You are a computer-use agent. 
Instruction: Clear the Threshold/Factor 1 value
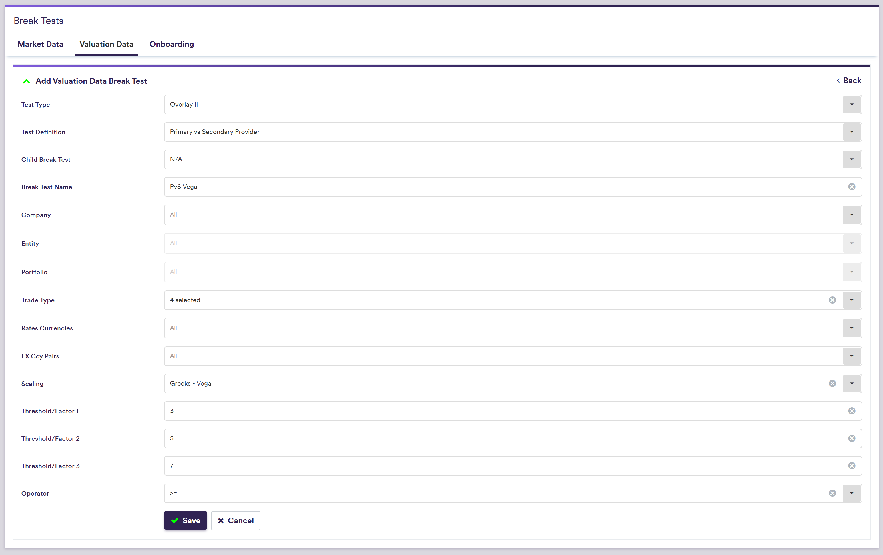852,411
